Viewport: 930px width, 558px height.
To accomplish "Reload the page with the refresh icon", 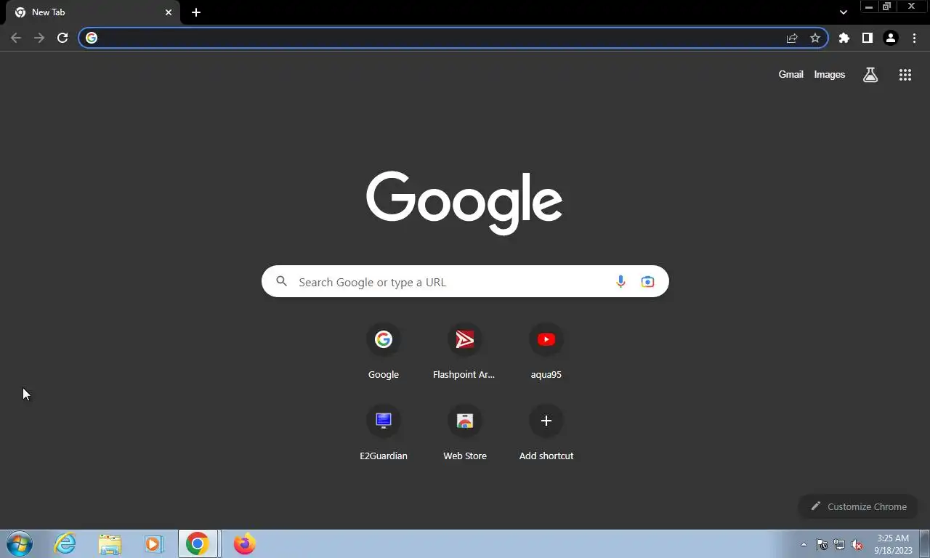I will (x=62, y=38).
